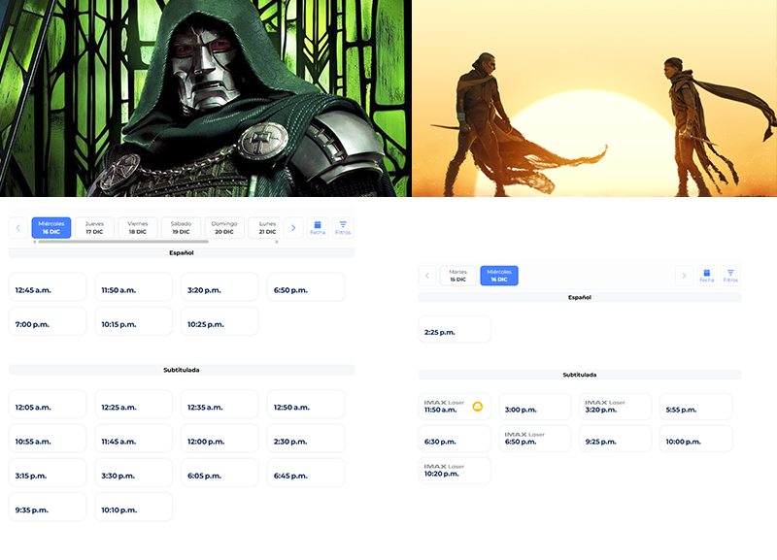Select the 5:55 p.m. showtime
This screenshot has height=560, width=777.
(695, 407)
